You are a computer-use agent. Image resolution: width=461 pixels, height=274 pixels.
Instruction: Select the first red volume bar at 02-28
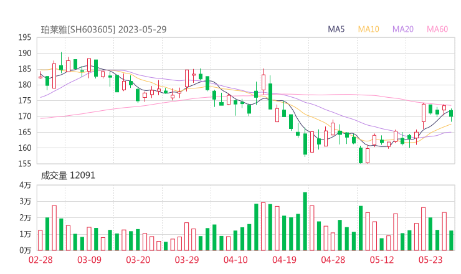tap(40, 240)
